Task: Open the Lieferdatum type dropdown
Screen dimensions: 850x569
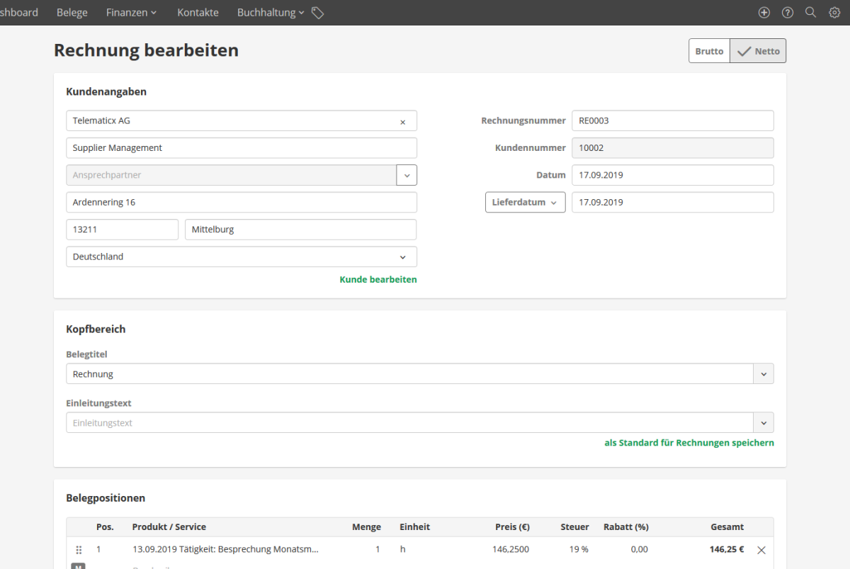Action: pyautogui.click(x=525, y=202)
